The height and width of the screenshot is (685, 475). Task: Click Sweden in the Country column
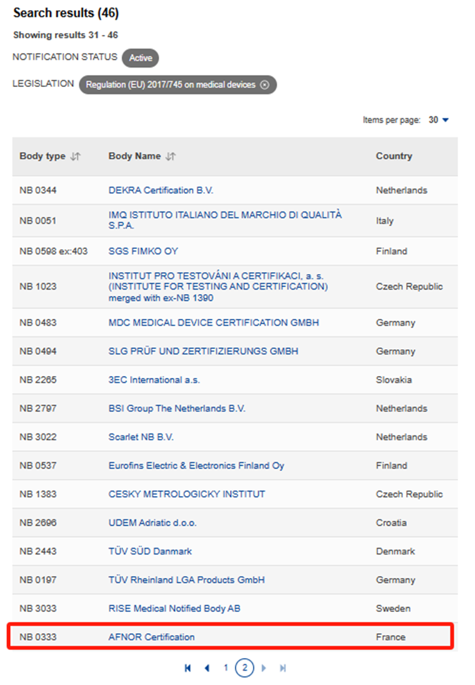[393, 609]
